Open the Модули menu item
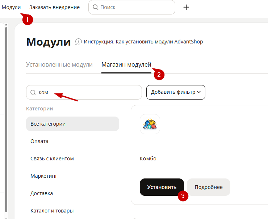 11,7
